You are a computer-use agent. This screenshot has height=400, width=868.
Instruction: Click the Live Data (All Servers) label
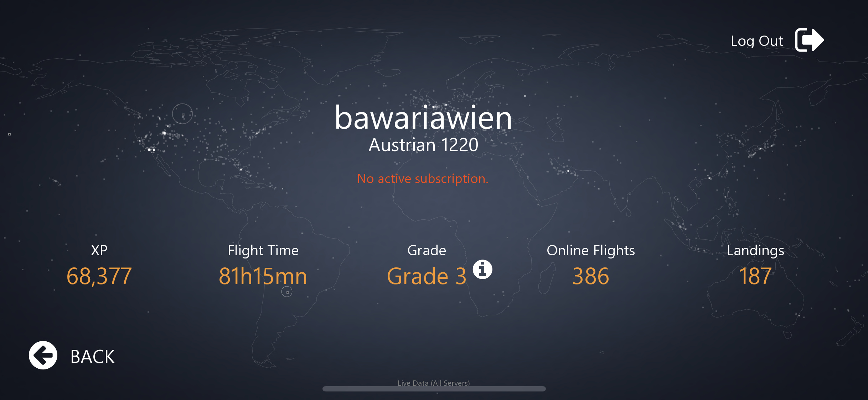tap(434, 383)
